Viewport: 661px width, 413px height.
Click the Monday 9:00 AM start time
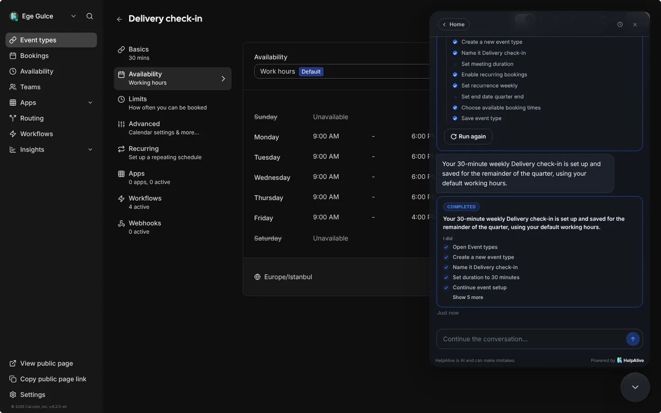326,136
